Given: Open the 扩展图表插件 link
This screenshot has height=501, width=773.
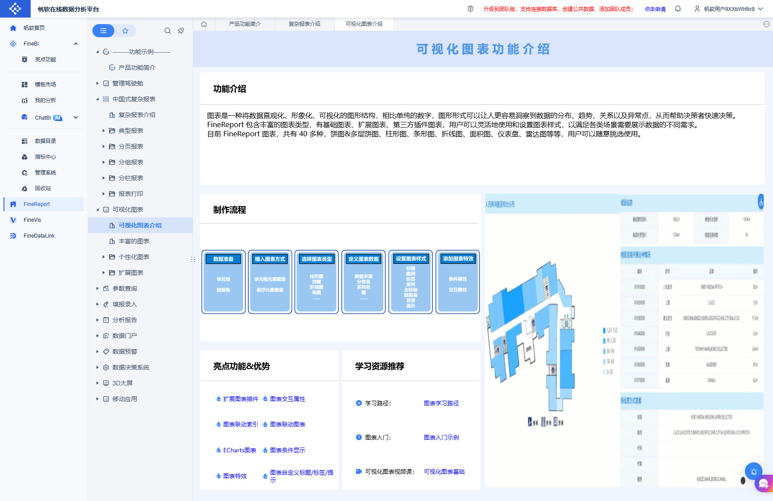Looking at the screenshot, I should 240,399.
